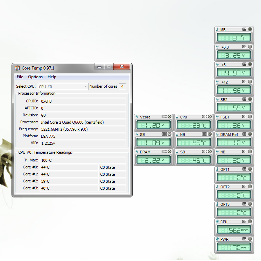Open options icon on the DRAM Ref widget
Screen dimensions: 261x261
pos(245,134)
